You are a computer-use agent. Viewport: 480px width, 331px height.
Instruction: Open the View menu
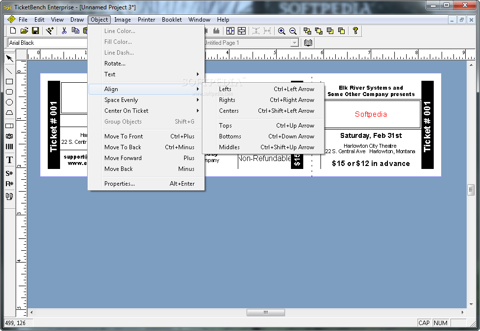coord(57,20)
